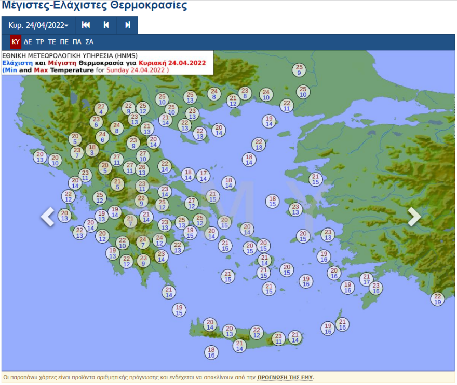Select the ΚΥ day tab
The image size is (457, 385).
coord(16,42)
